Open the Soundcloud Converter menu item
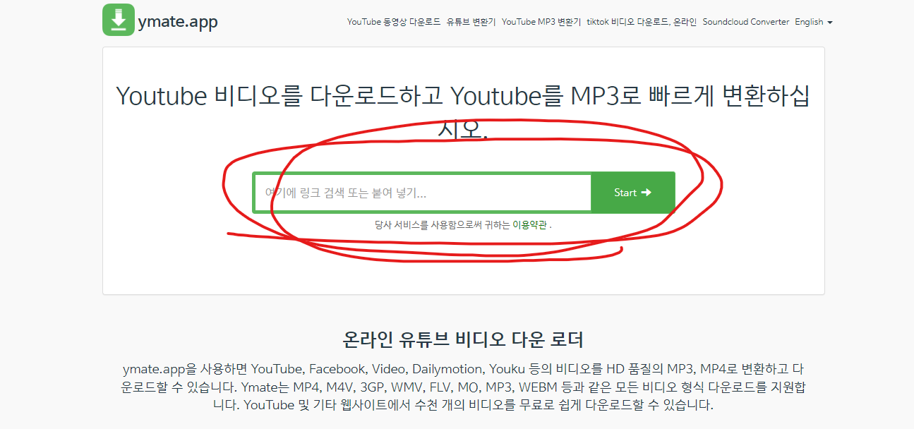Viewport: 914px width, 429px height. (746, 22)
